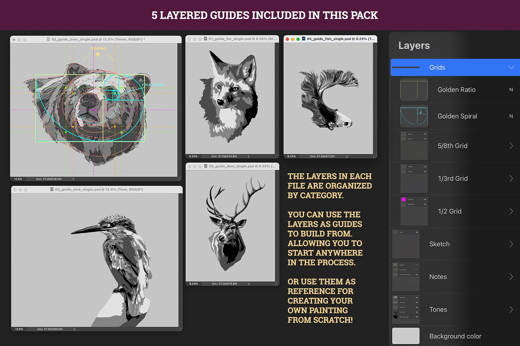This screenshot has height=346, width=520.
Task: Collapse the Grids layer group
Action: tap(511, 67)
